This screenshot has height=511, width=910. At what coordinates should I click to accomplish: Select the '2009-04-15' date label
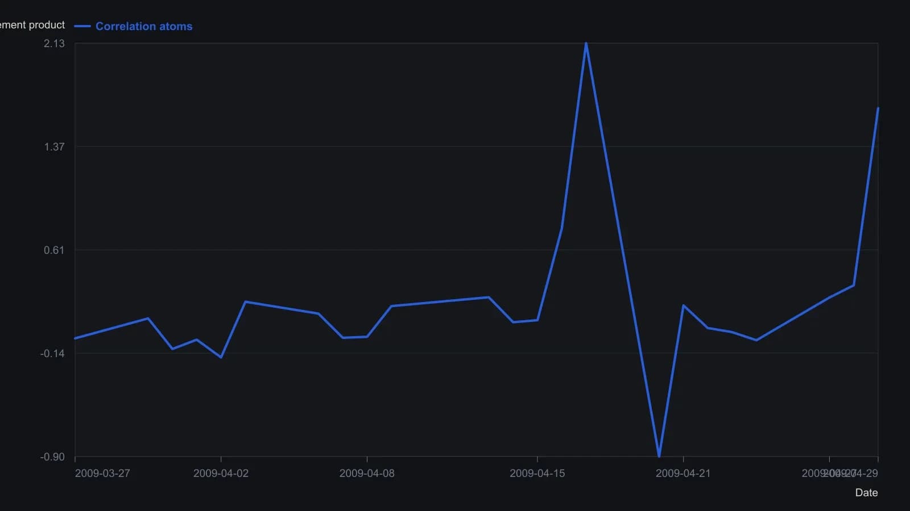(x=537, y=474)
